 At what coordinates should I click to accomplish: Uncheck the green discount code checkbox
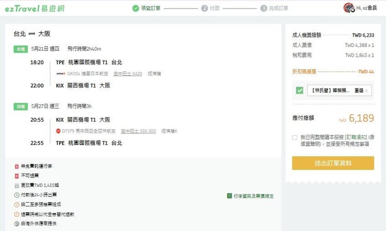(299, 91)
